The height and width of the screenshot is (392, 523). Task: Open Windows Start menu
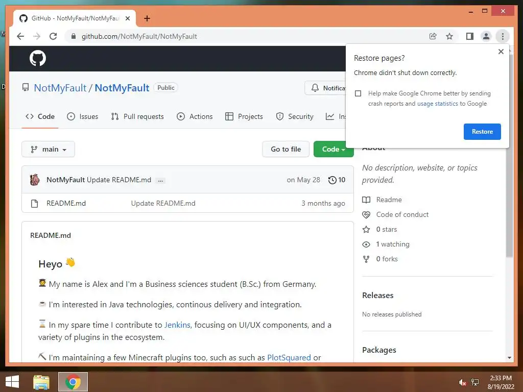12,382
